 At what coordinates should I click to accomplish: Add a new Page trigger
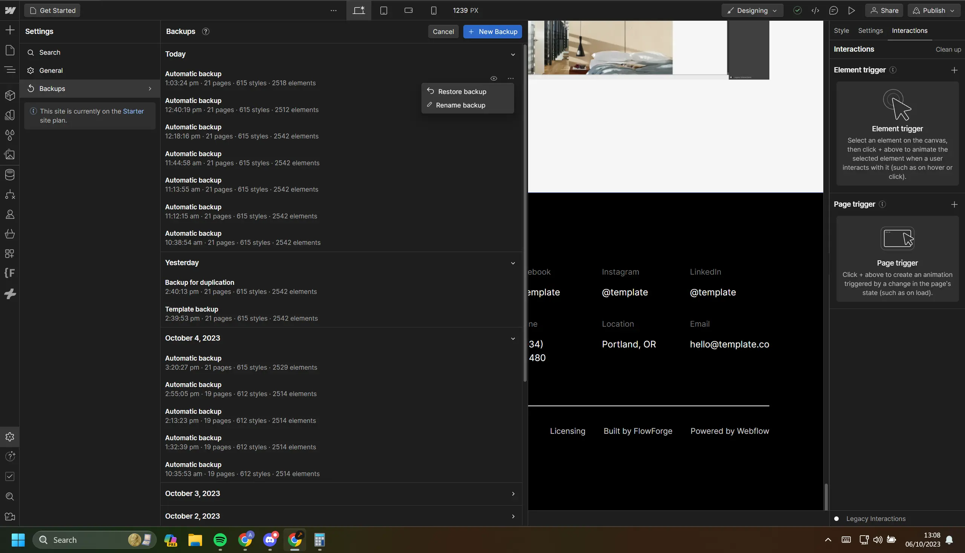[x=954, y=204]
